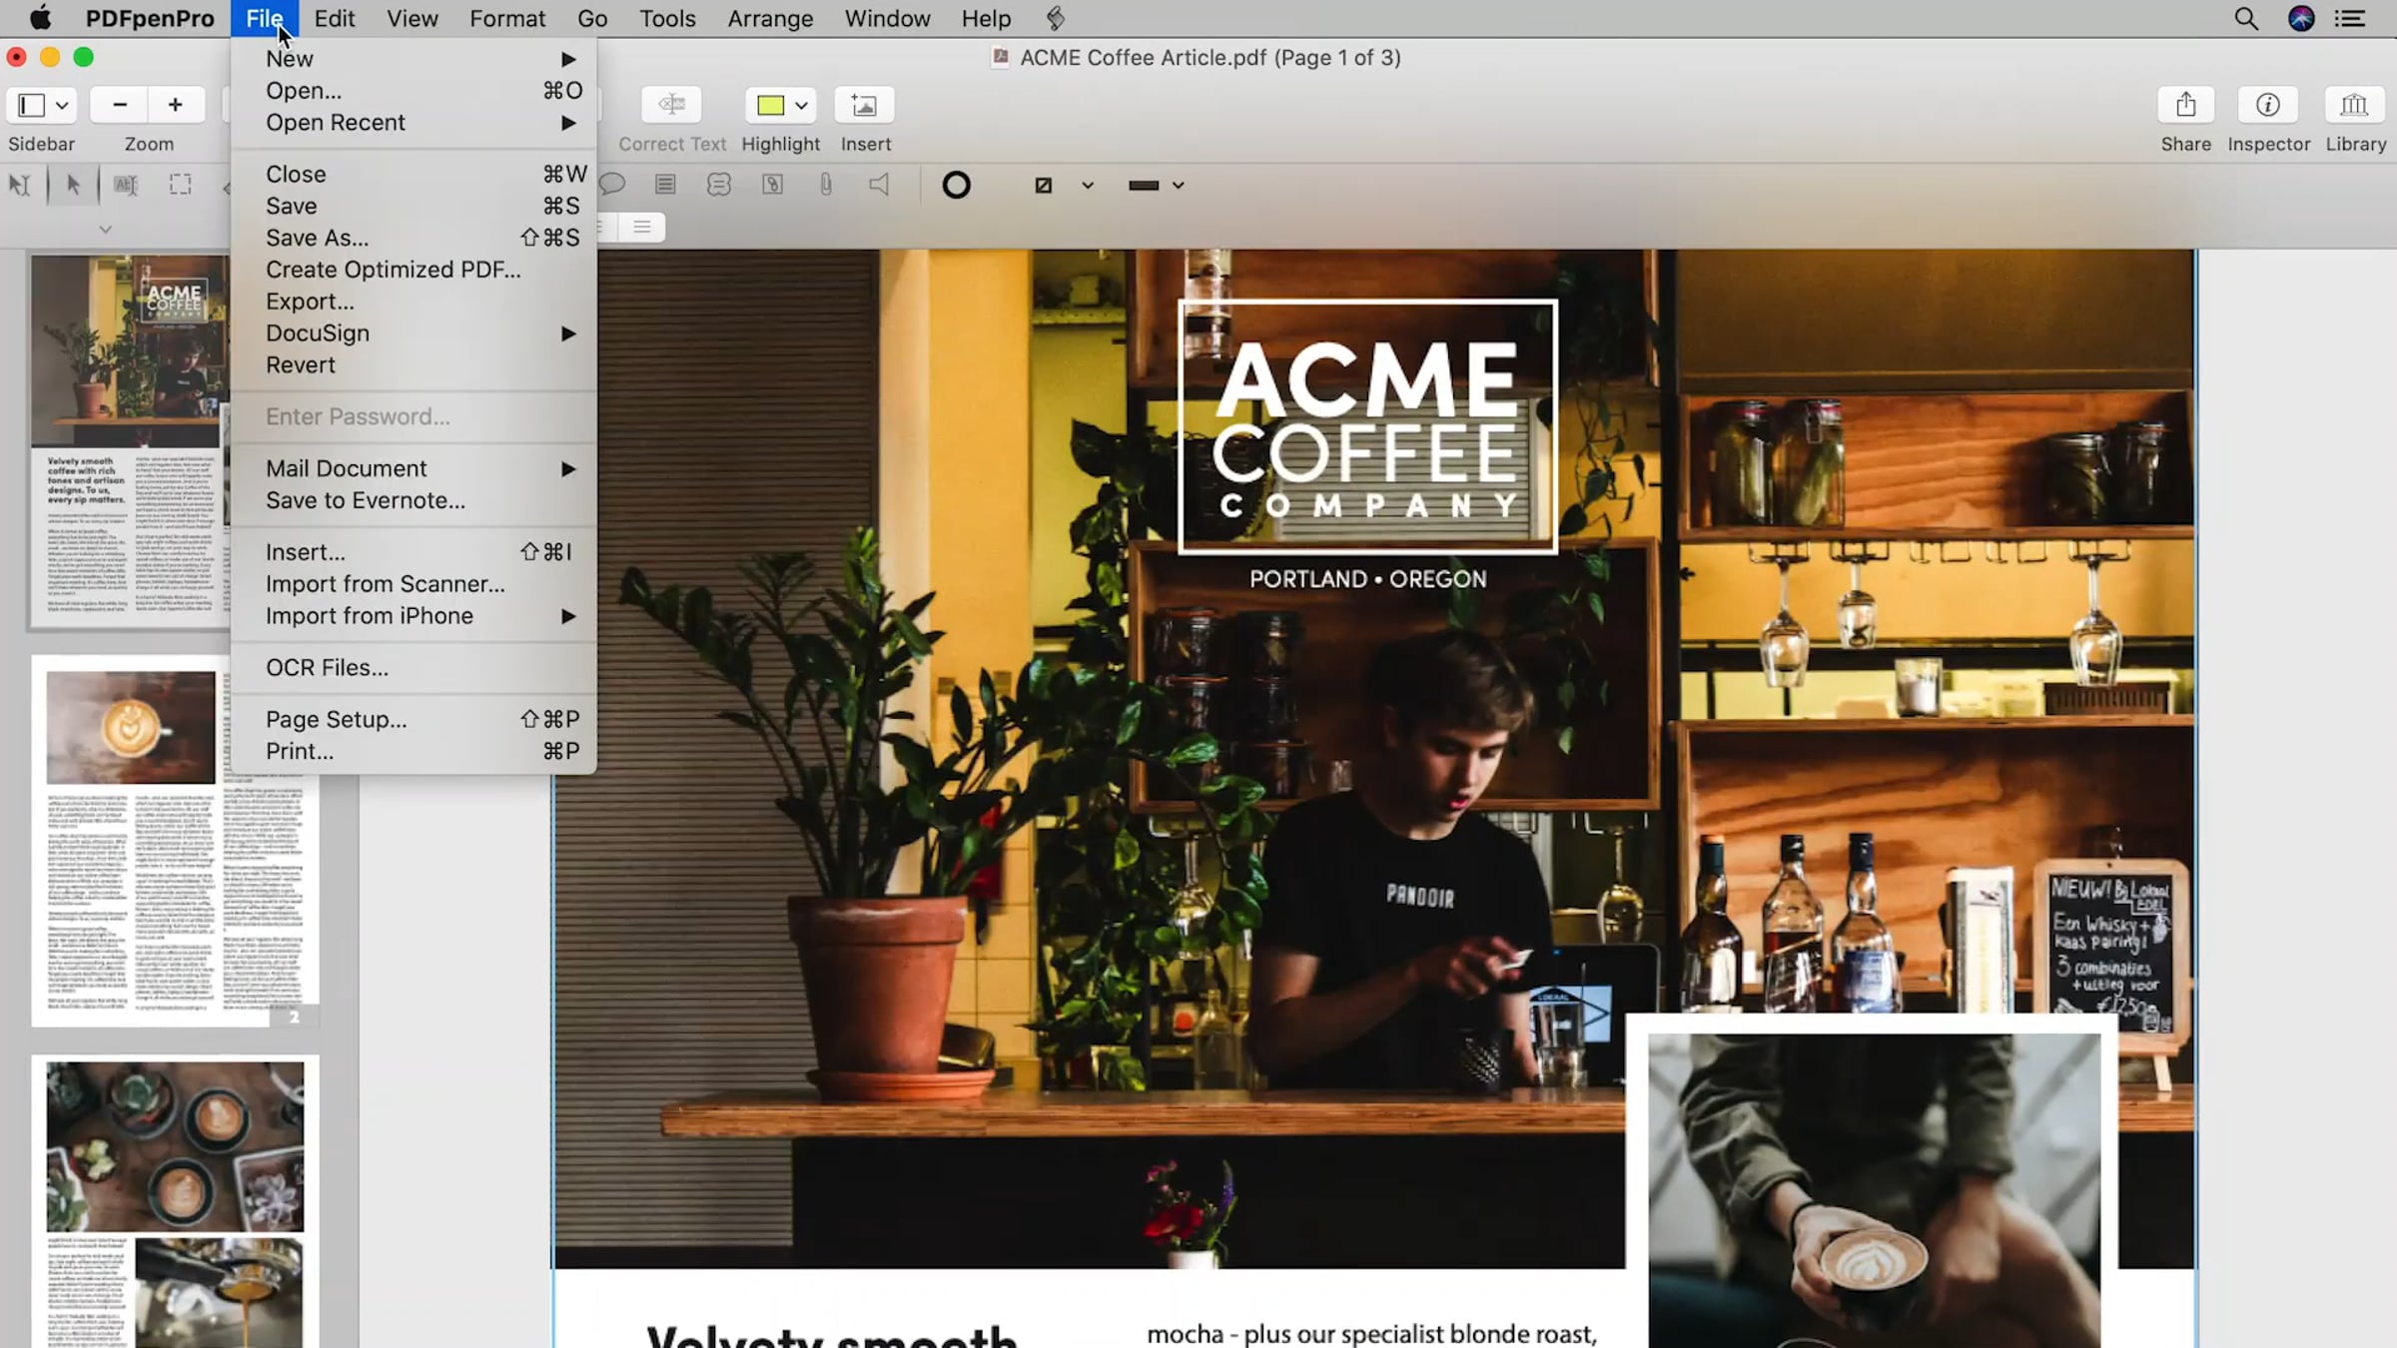Select Save in the File menu

tap(413, 207)
